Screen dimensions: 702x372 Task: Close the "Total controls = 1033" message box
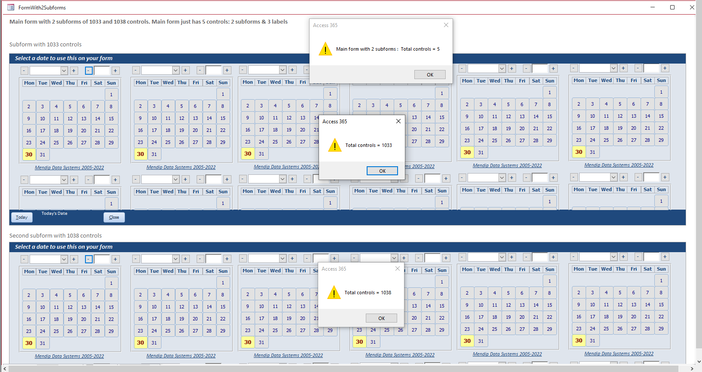[398, 121]
